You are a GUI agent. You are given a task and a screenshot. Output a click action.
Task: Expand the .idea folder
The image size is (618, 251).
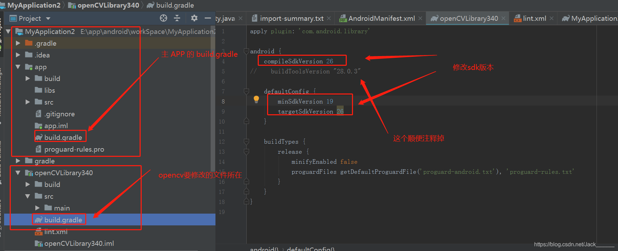point(18,55)
